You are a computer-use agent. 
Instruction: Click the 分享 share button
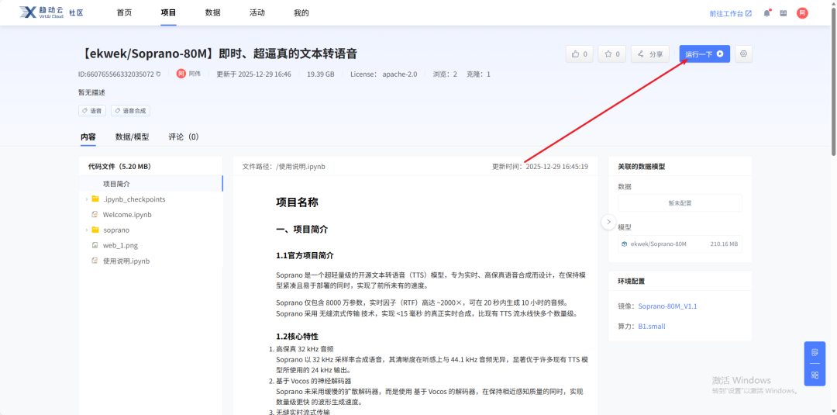pos(650,54)
